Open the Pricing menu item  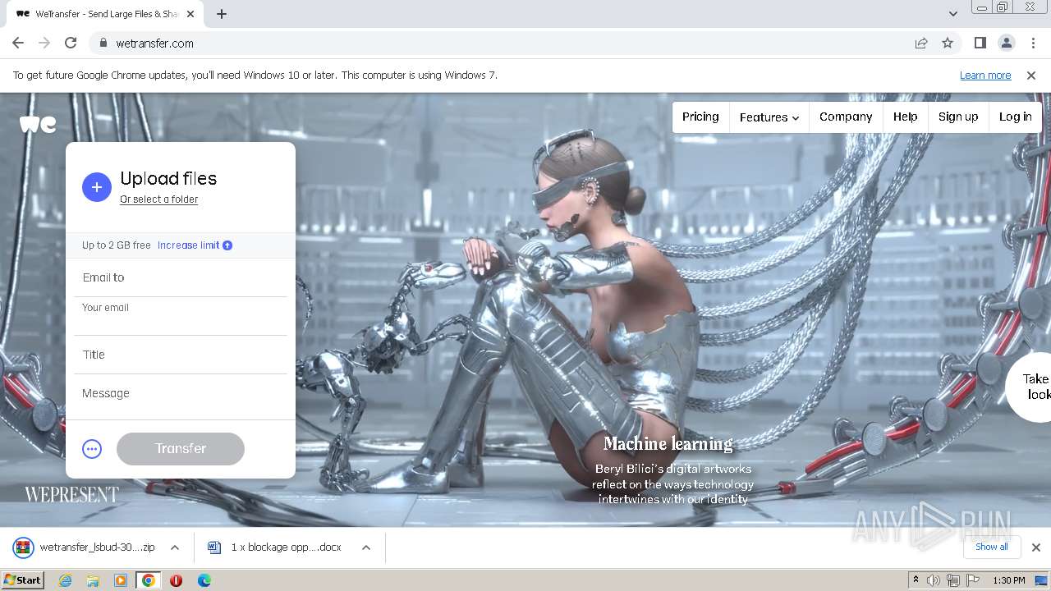[x=700, y=117]
